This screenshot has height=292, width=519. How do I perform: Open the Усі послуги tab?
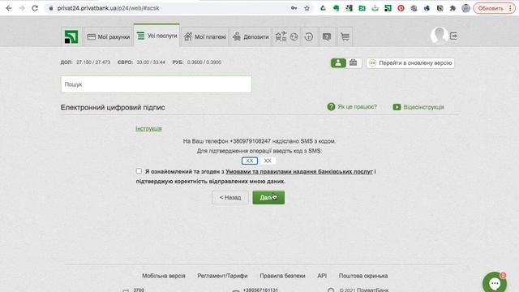coord(157,36)
